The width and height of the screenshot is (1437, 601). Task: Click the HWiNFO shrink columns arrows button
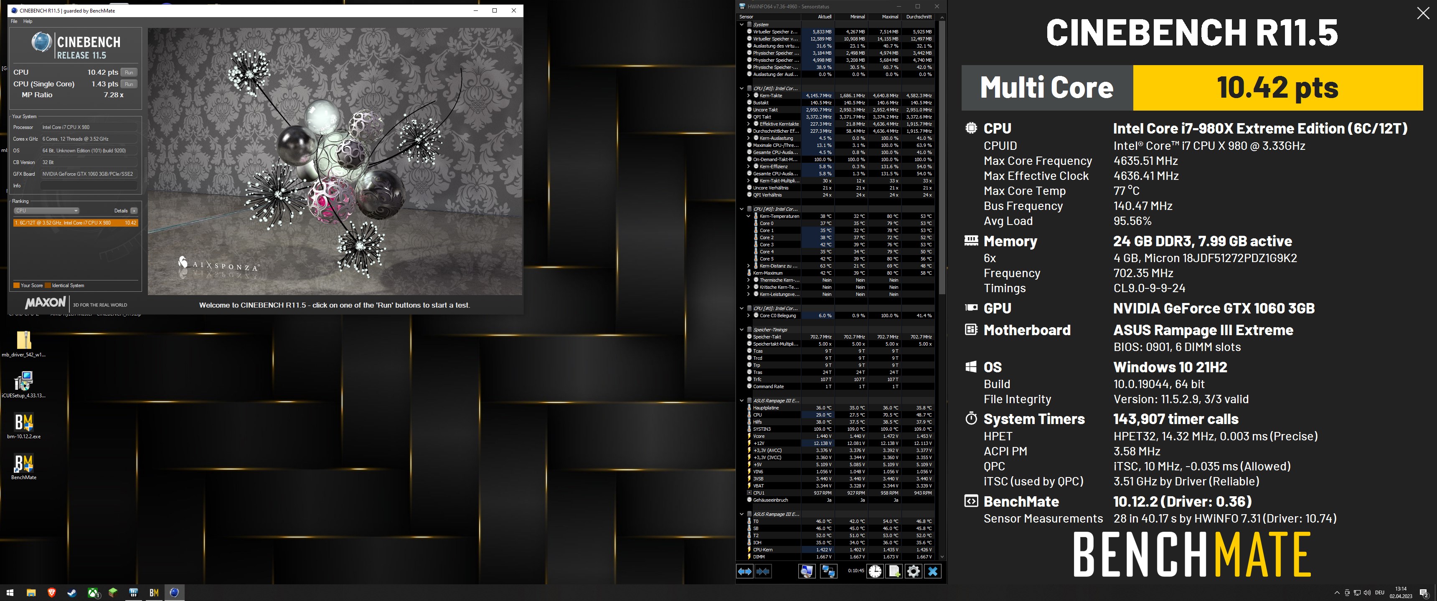point(763,571)
